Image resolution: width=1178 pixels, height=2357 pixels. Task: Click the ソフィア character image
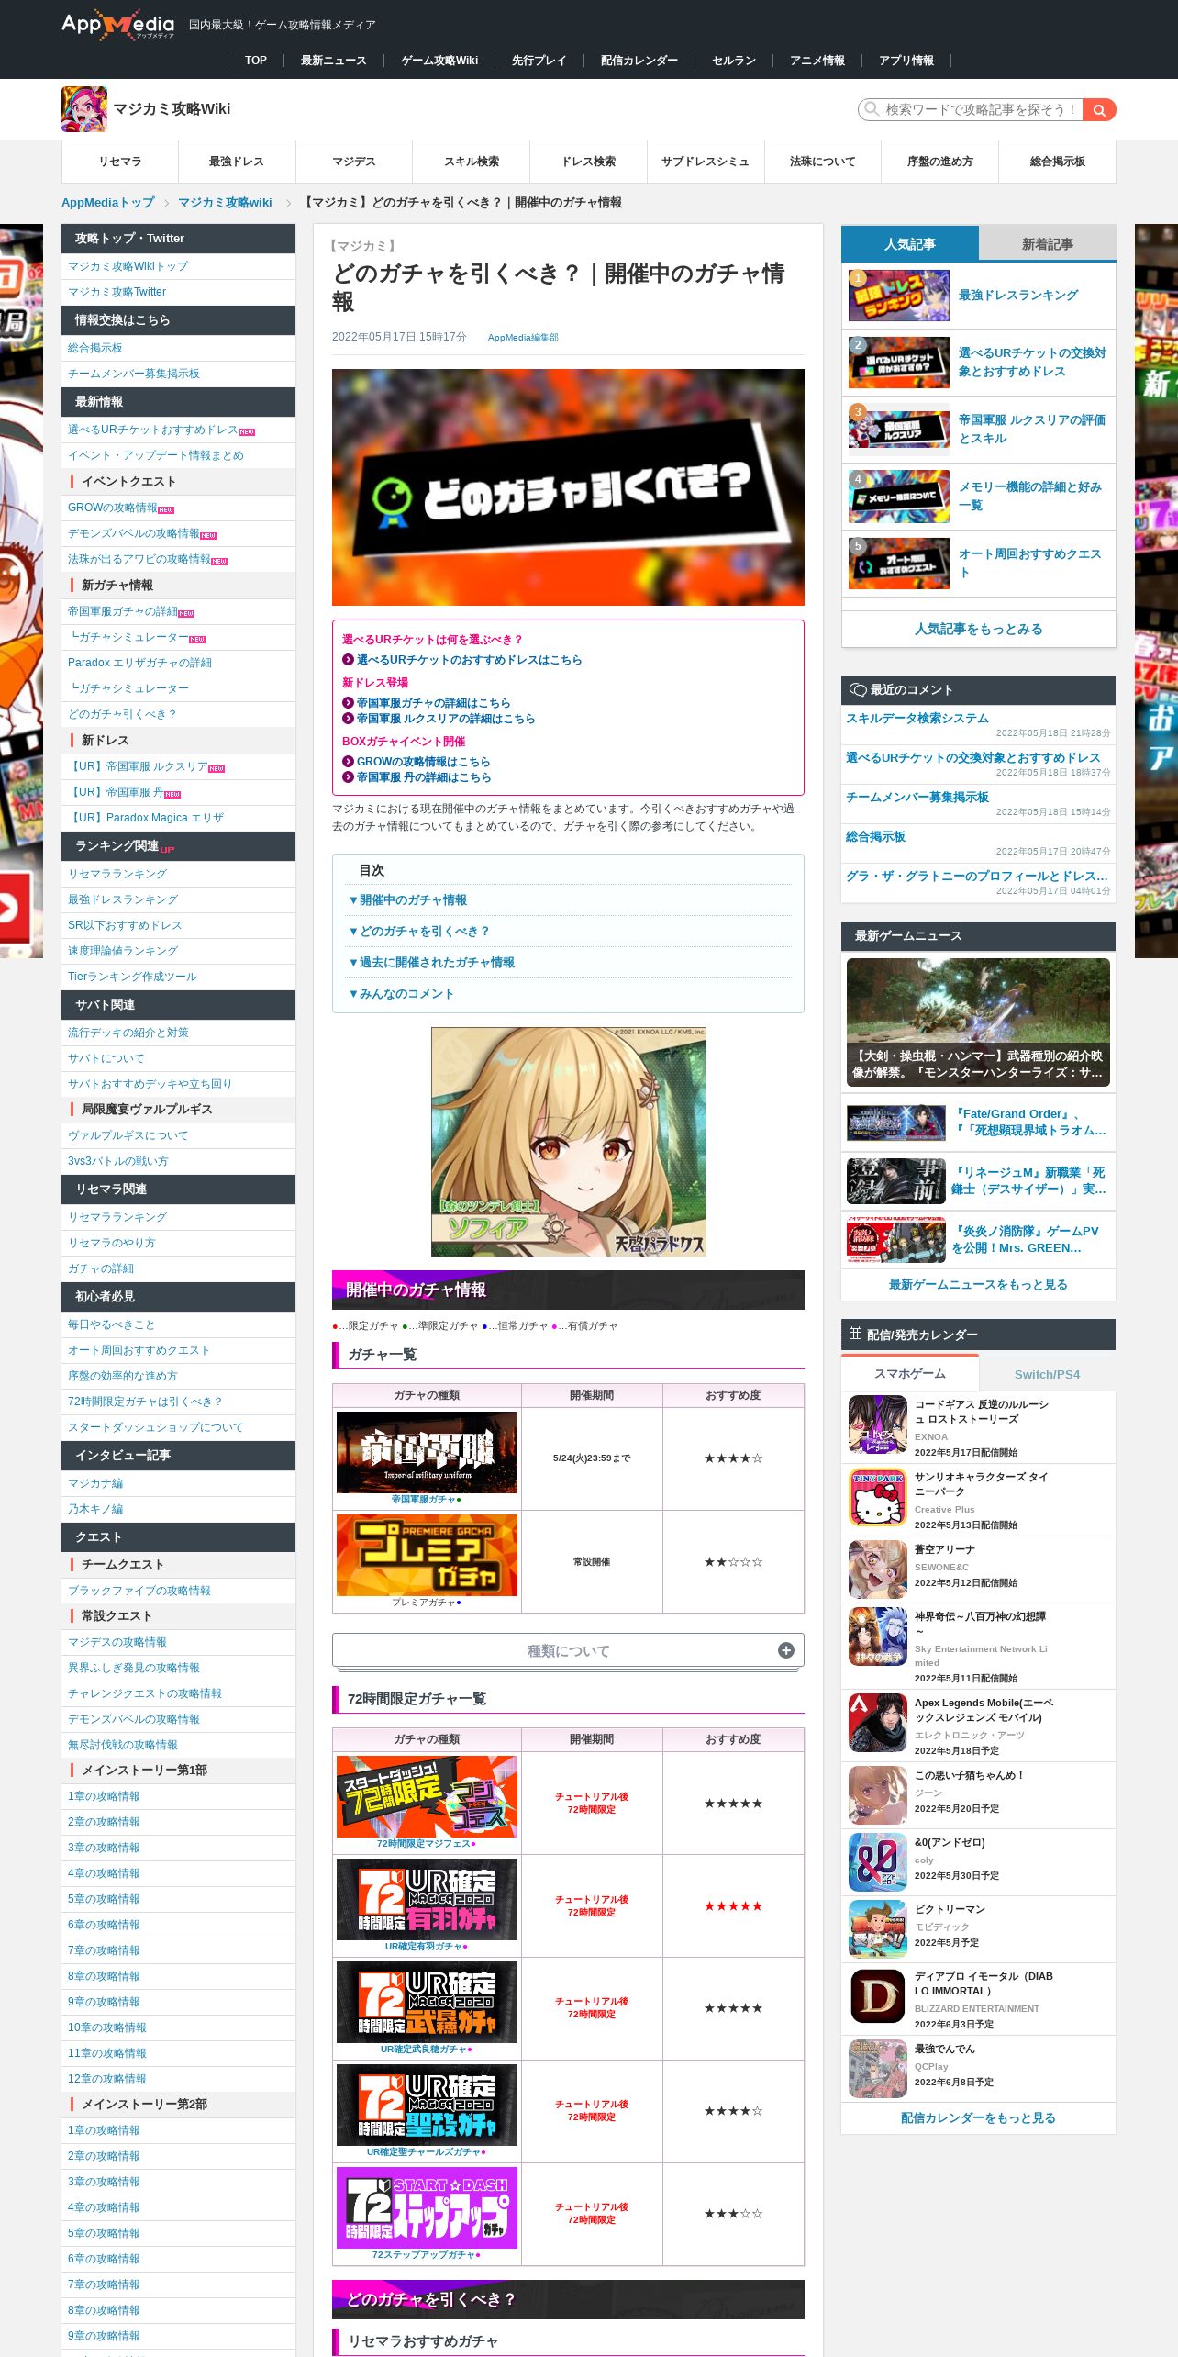568,1142
